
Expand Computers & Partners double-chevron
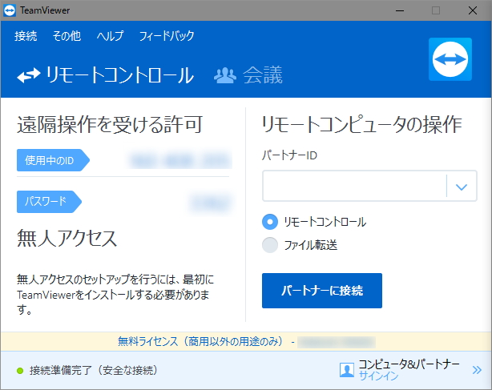coord(477,370)
